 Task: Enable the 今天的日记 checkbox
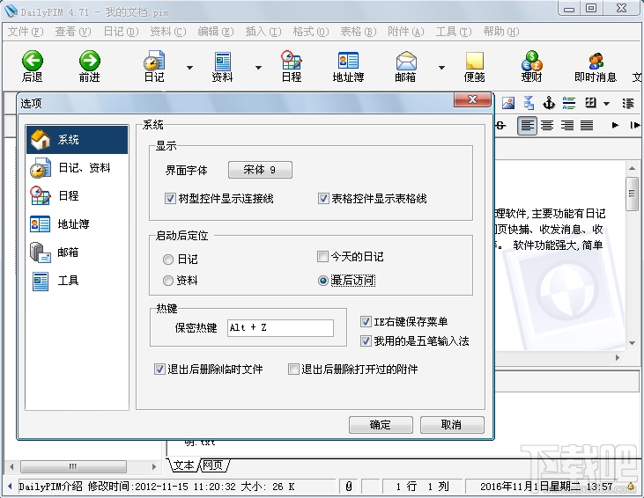point(322,257)
